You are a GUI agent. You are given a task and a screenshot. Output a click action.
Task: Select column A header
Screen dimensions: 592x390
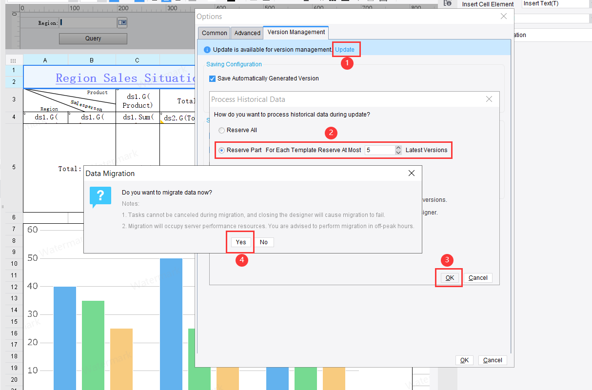point(45,60)
